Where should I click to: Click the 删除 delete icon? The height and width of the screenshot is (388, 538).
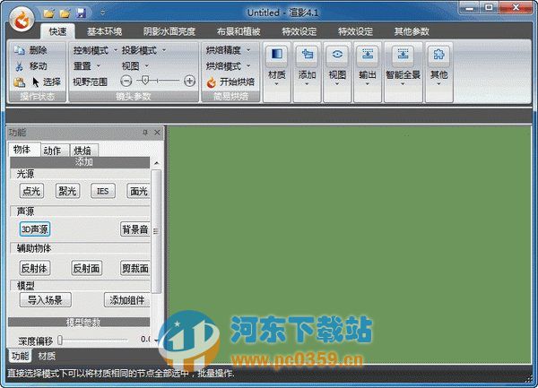[x=19, y=50]
